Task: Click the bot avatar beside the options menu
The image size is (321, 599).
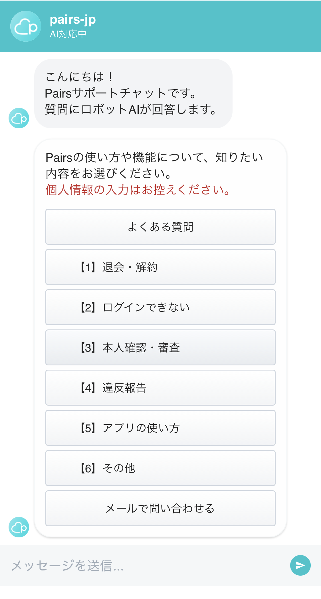Action: tap(19, 527)
